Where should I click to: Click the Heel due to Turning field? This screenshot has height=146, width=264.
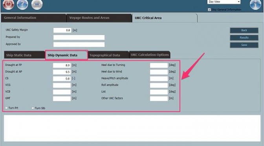159,65
